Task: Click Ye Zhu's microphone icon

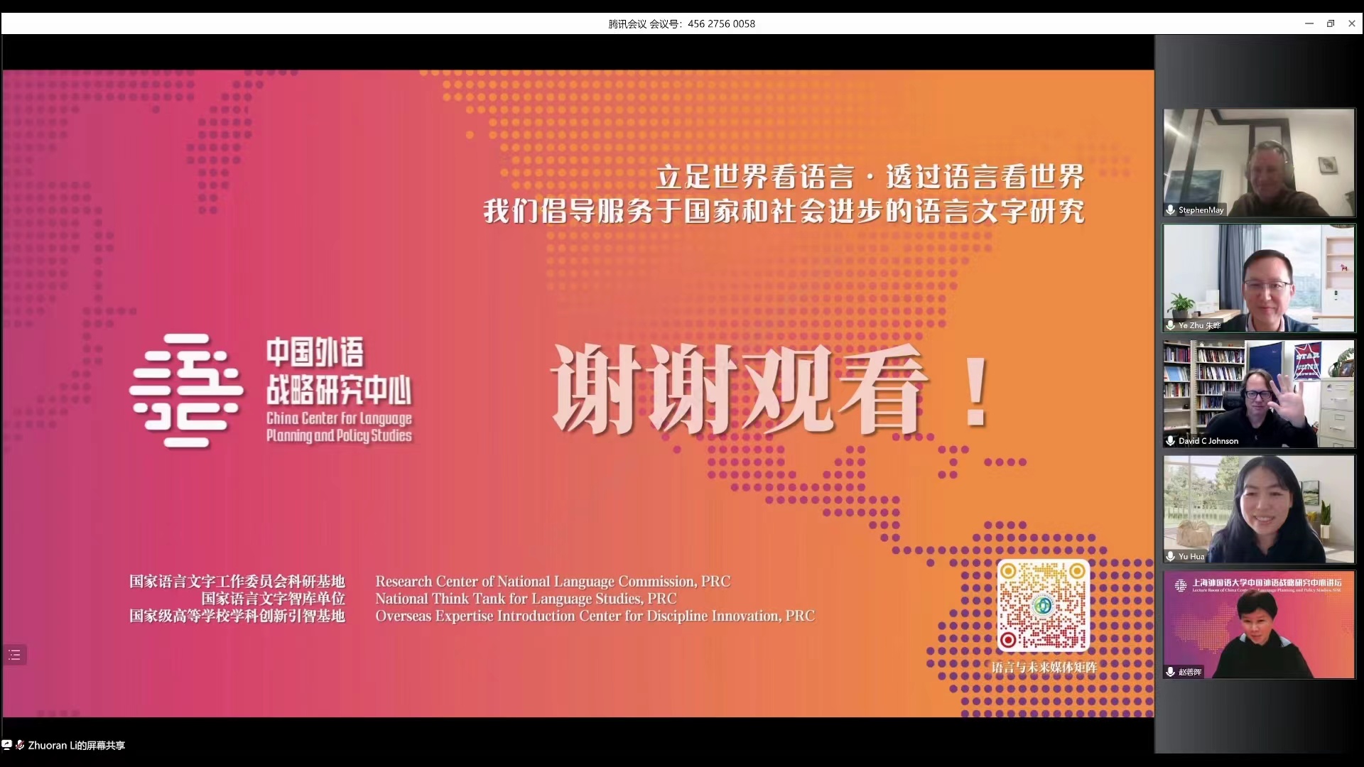Action: pyautogui.click(x=1170, y=325)
